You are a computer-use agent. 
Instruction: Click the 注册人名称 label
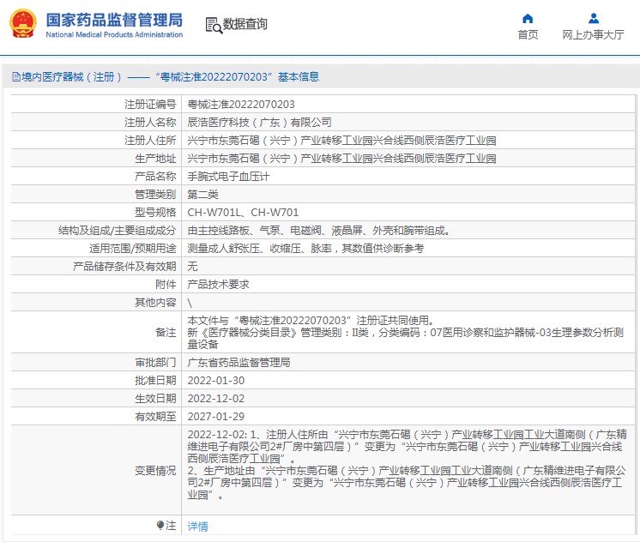pyautogui.click(x=150, y=123)
